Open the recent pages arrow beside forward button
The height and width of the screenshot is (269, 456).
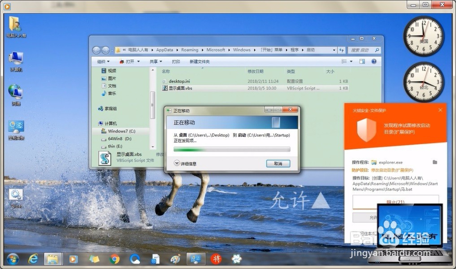(112, 50)
